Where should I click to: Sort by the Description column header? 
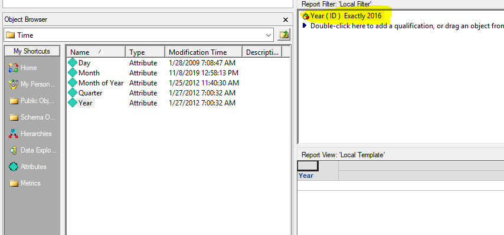(262, 52)
